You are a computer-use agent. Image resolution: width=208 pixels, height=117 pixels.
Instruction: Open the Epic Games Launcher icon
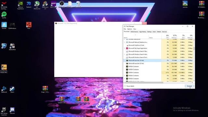pyautogui.click(x=4, y=111)
